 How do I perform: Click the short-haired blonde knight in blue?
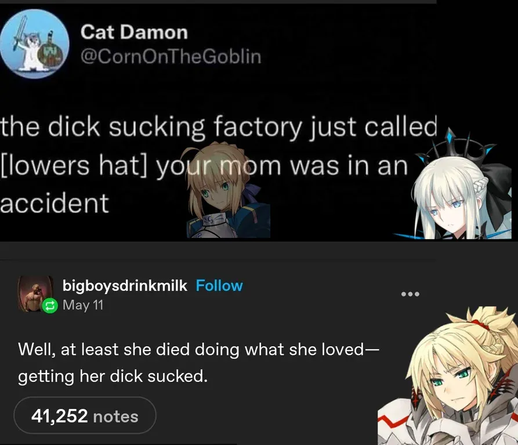[226, 190]
